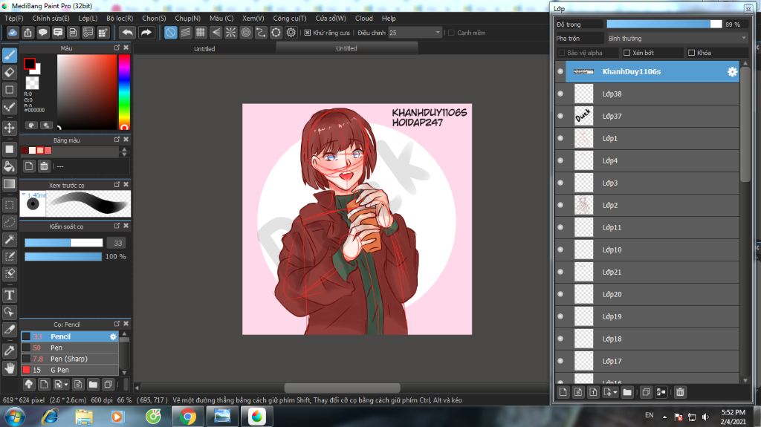Enable concentric circle snap
The width and height of the screenshot is (761, 427).
pyautogui.click(x=245, y=33)
